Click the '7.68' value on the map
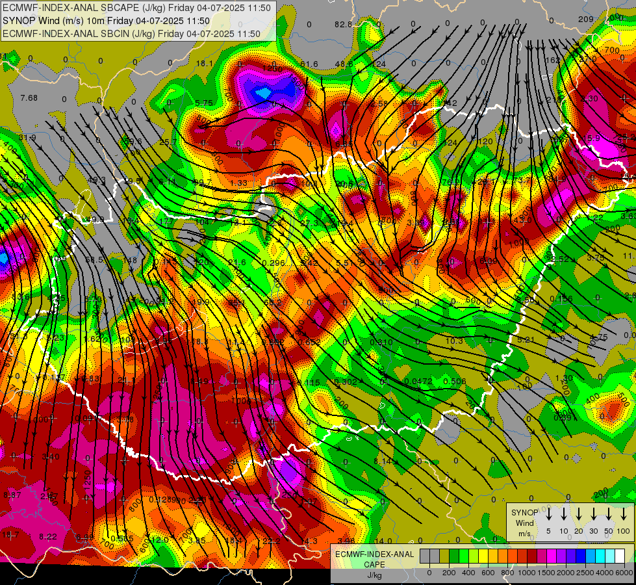The width and height of the screenshot is (636, 585). (x=29, y=98)
